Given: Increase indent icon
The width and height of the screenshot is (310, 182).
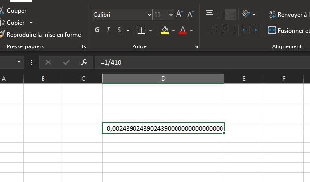Looking at the screenshot, I should [257, 30].
